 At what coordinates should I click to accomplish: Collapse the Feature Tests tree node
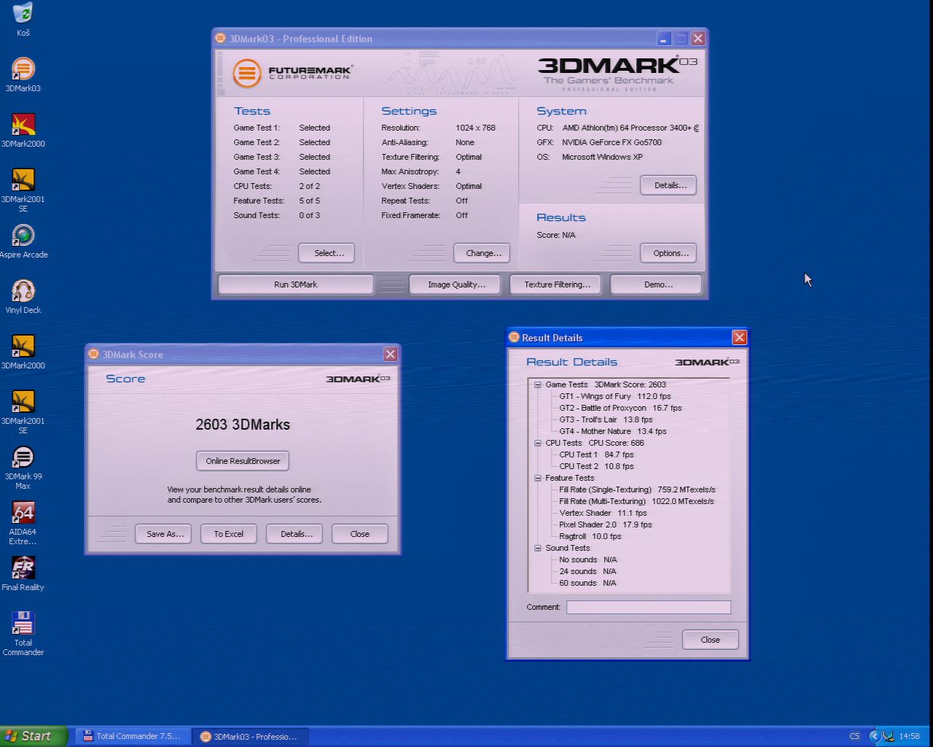[x=538, y=478]
